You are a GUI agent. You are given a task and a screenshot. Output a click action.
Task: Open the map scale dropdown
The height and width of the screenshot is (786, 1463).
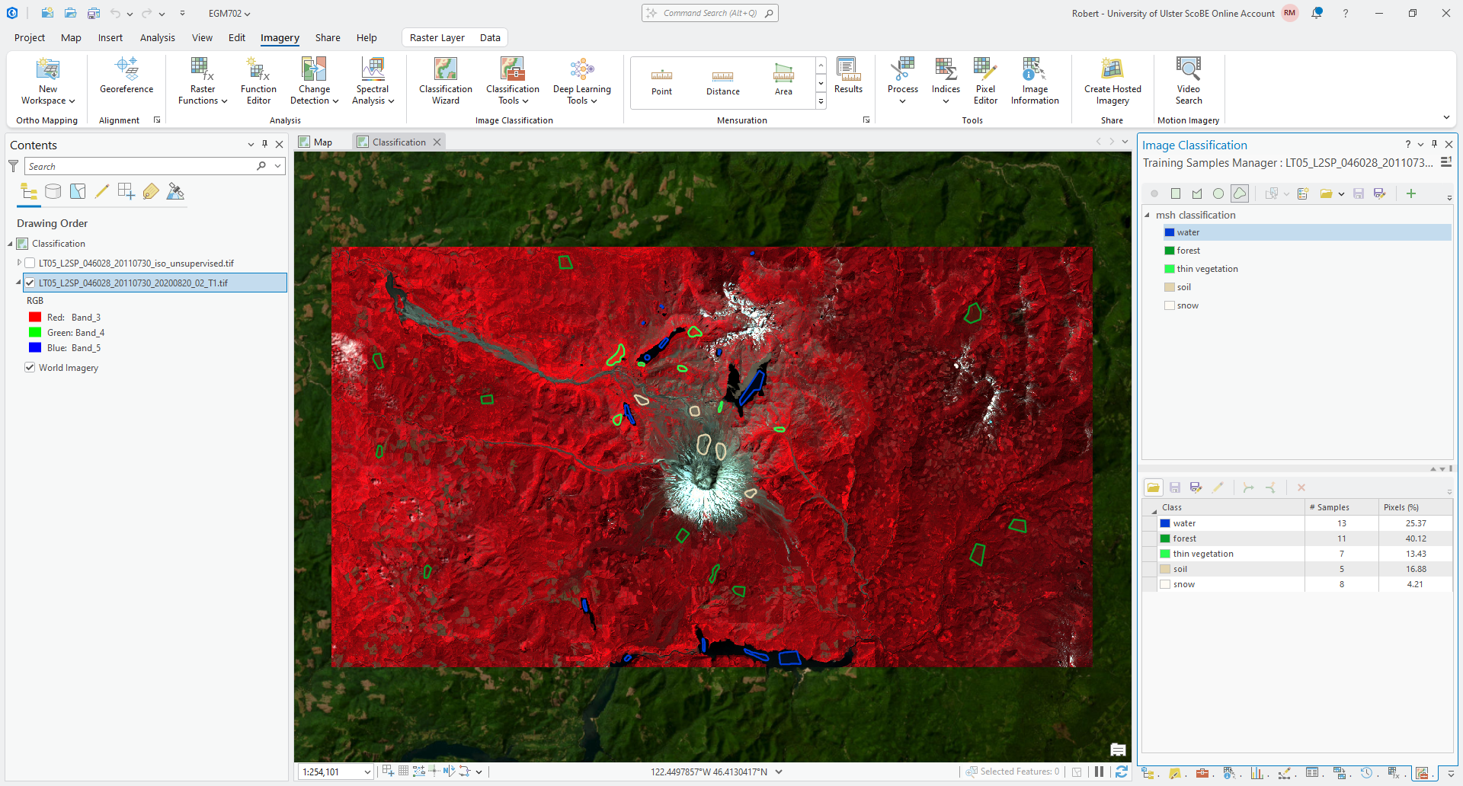pyautogui.click(x=367, y=772)
